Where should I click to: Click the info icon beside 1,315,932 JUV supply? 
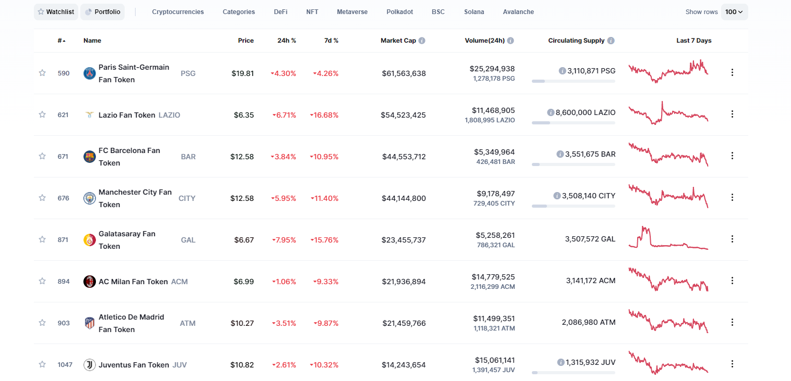(561, 362)
